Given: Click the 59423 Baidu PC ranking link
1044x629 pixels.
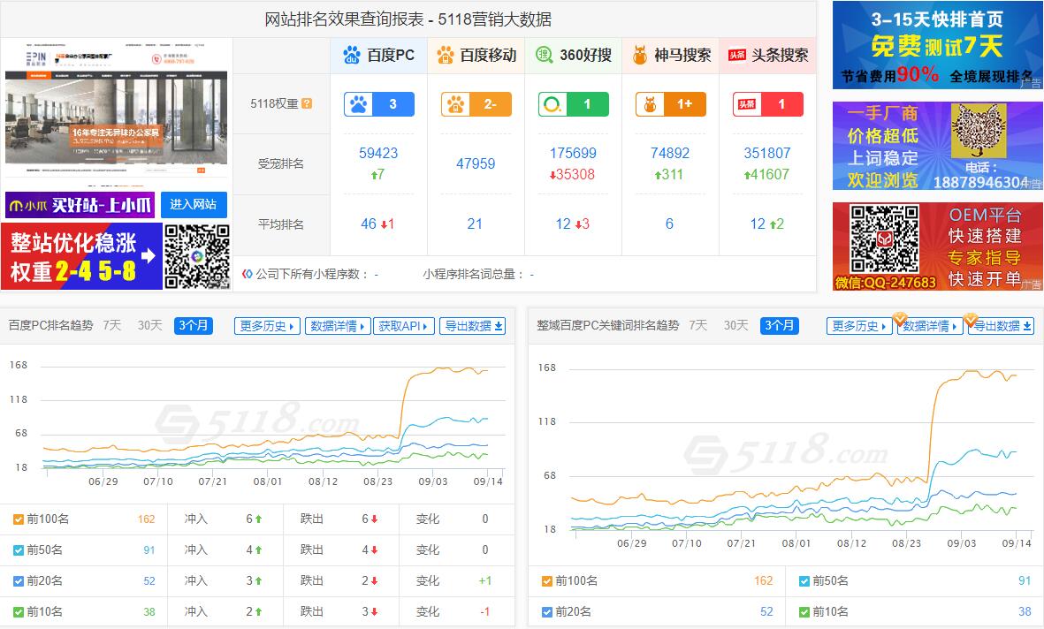Looking at the screenshot, I should (x=378, y=153).
